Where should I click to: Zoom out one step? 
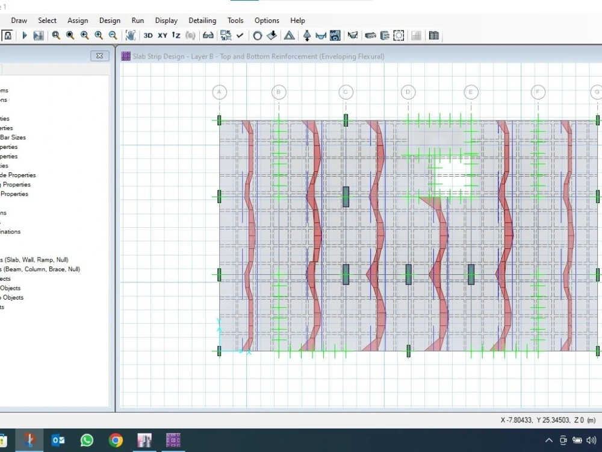113,36
